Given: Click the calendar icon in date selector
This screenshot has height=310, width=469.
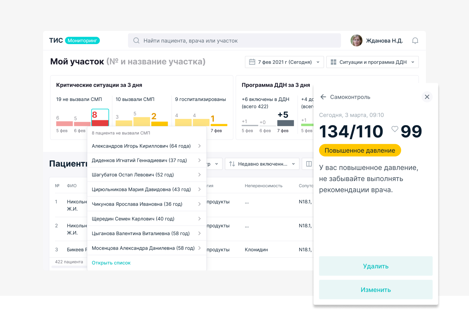Looking at the screenshot, I should click(252, 62).
